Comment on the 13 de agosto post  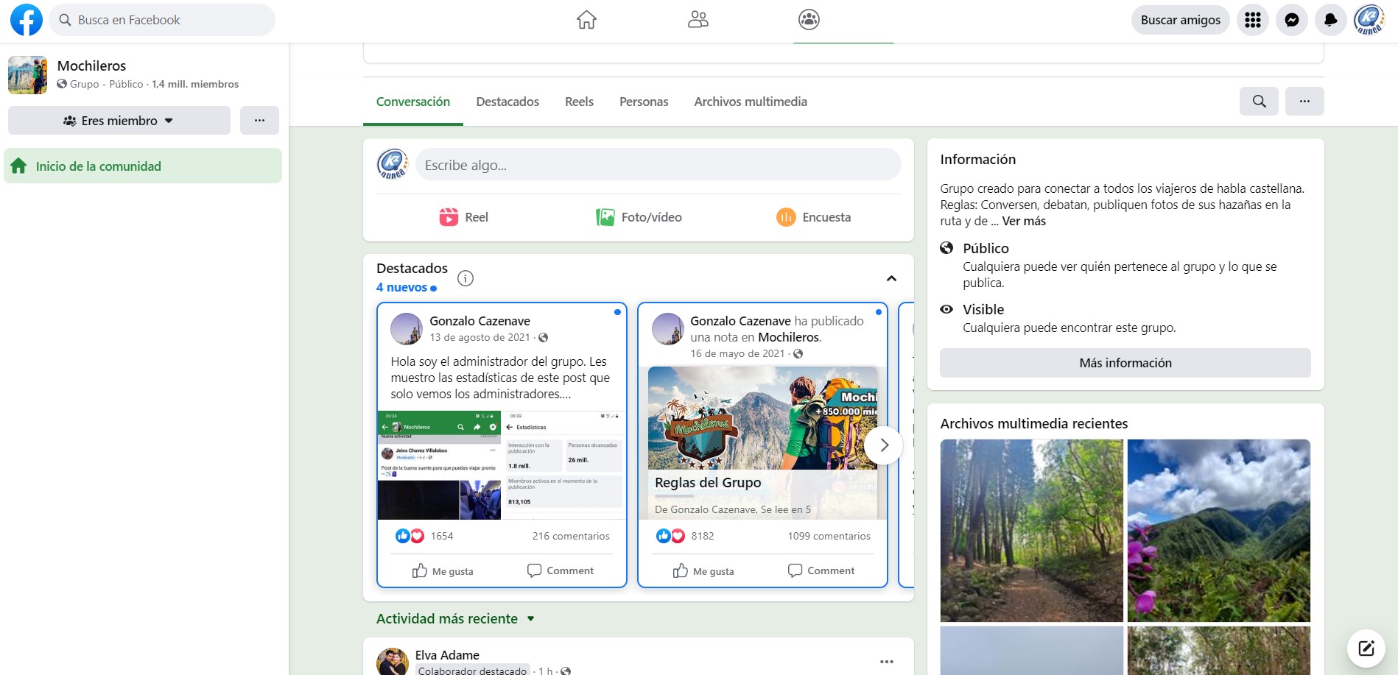click(x=561, y=570)
